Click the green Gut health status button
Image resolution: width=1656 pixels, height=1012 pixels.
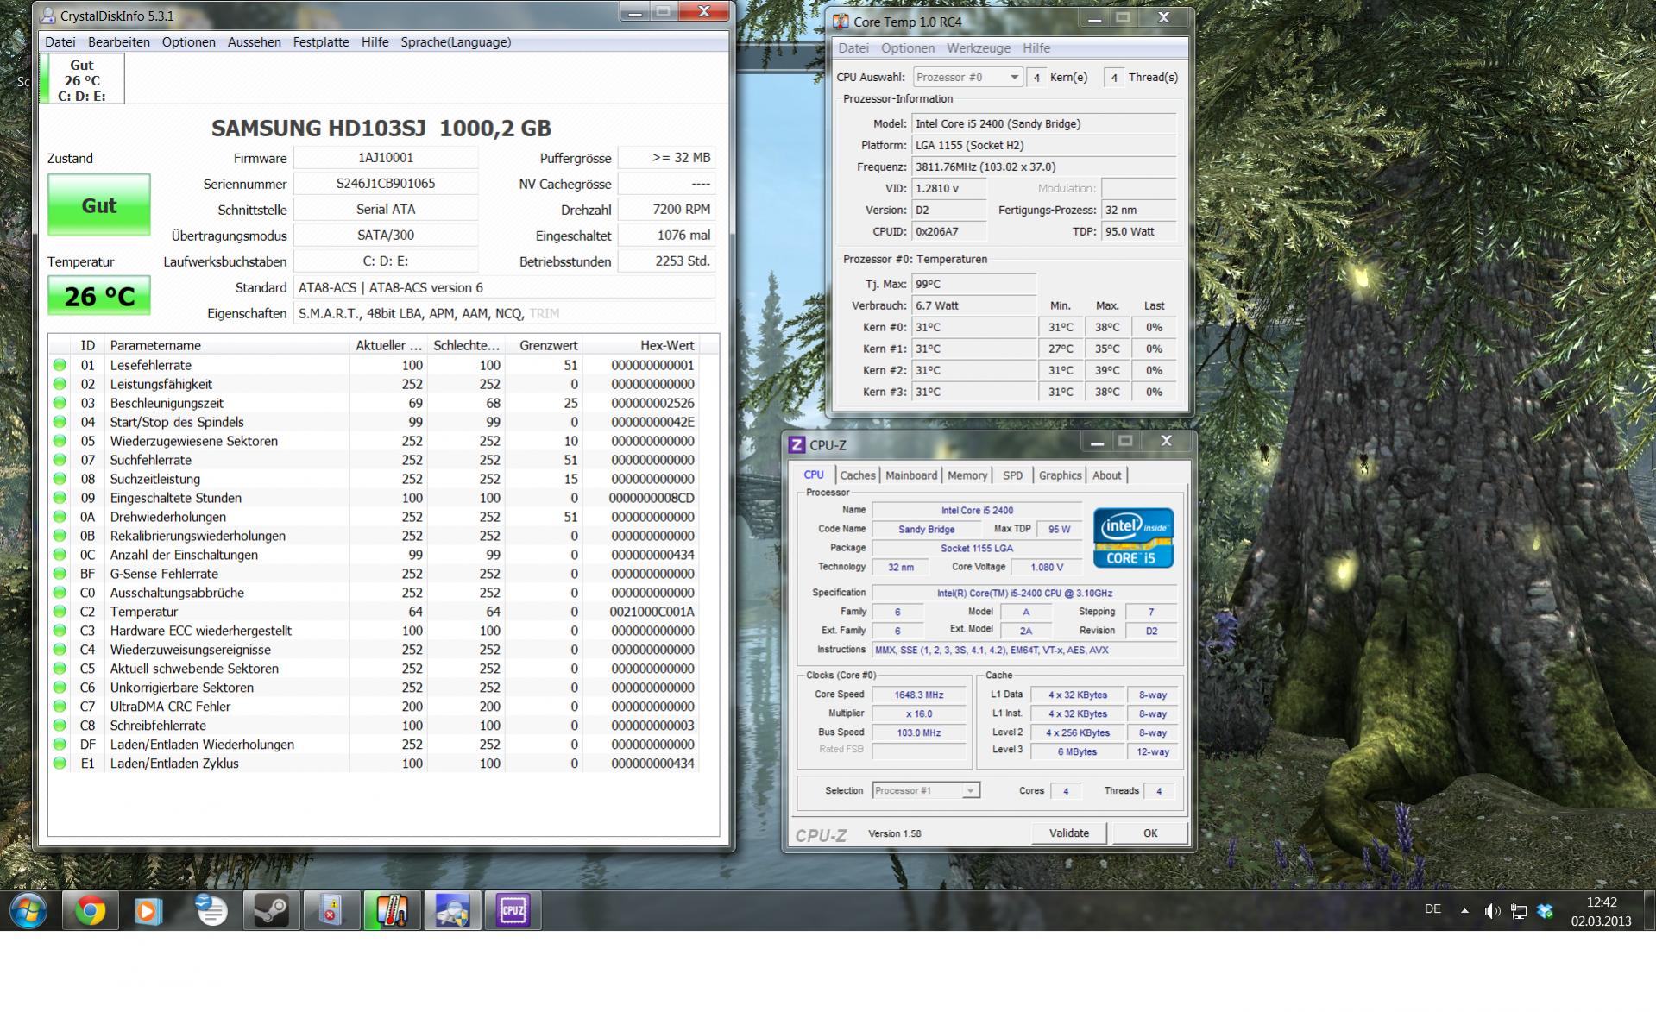99,205
